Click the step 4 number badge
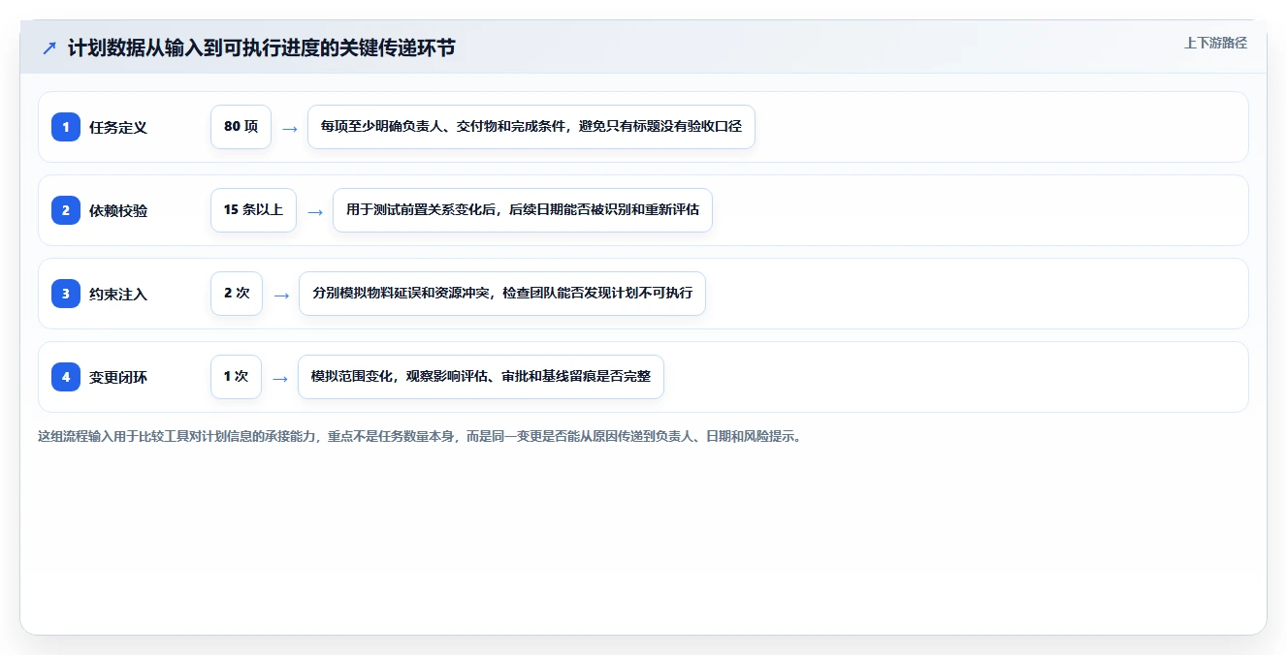This screenshot has height=655, width=1287. pyautogui.click(x=66, y=377)
